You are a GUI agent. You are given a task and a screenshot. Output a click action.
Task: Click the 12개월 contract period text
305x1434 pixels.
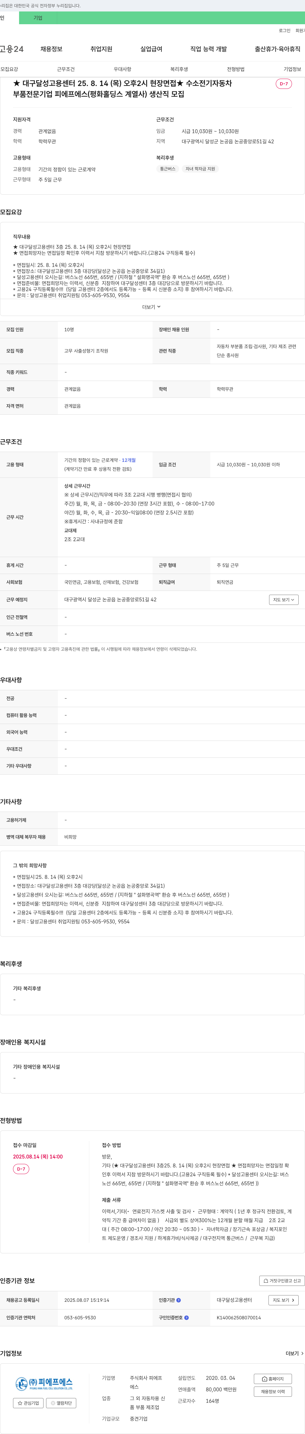pyautogui.click(x=129, y=460)
